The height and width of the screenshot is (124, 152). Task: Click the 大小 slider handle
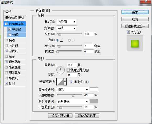(x=59, y=46)
